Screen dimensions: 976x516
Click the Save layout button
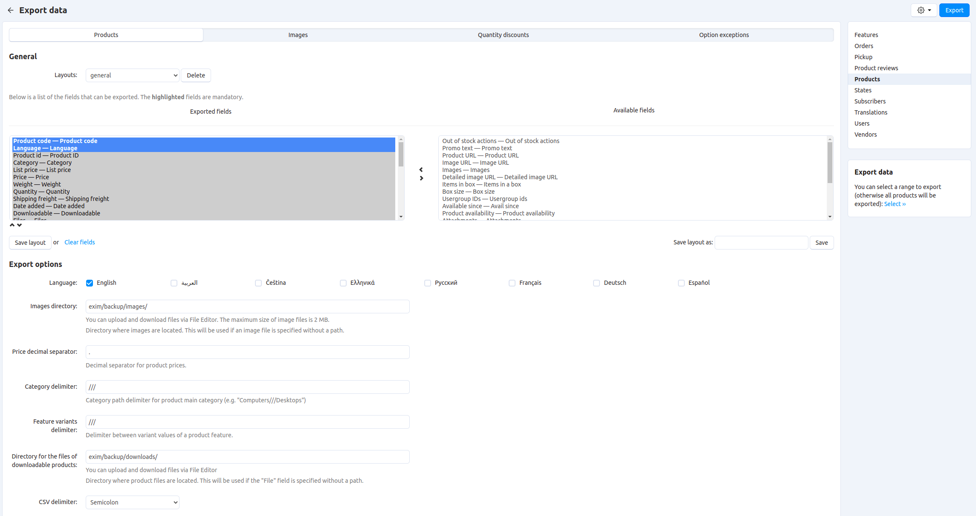click(30, 243)
